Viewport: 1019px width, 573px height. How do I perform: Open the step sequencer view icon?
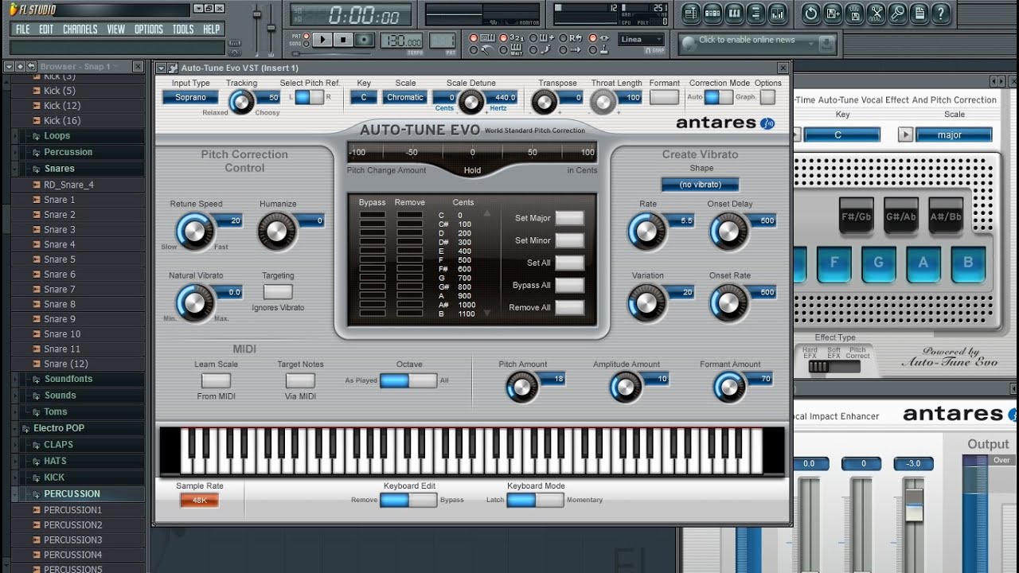click(713, 13)
